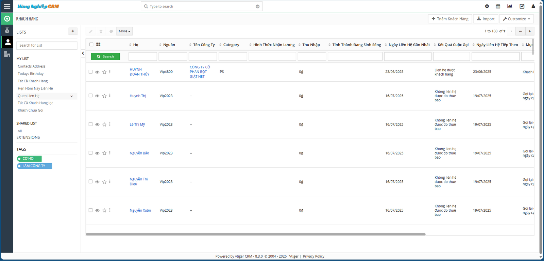Open the More actions dropdown

click(124, 31)
